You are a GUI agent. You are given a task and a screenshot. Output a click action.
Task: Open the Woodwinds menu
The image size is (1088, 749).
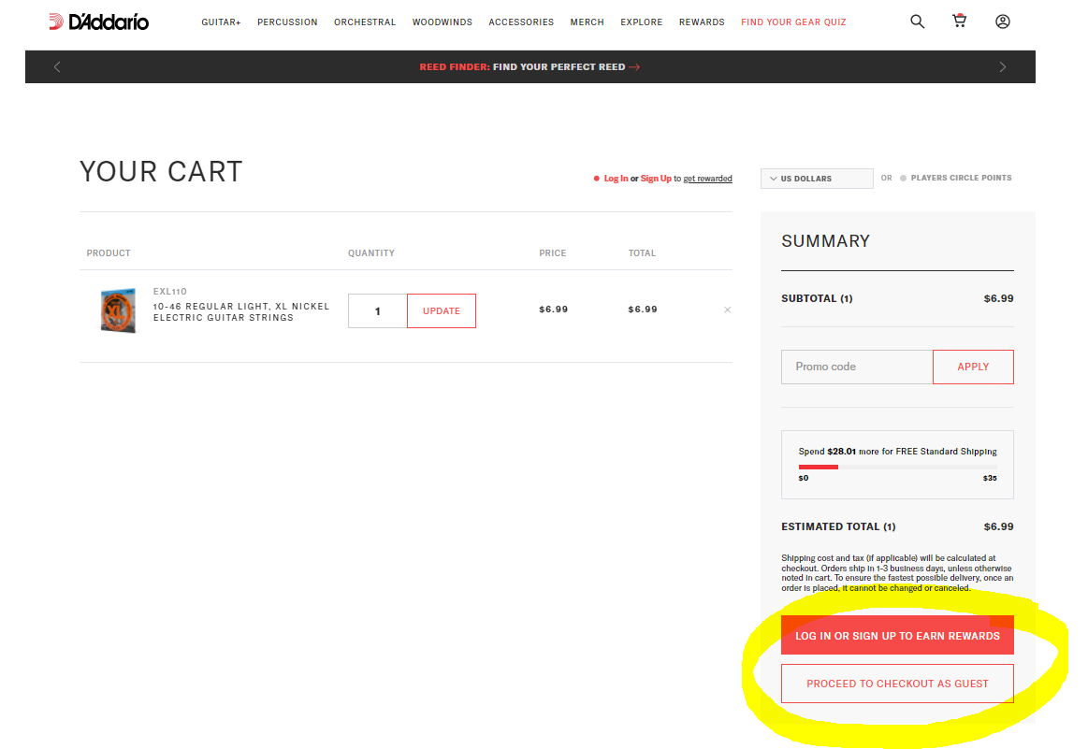[x=442, y=22]
